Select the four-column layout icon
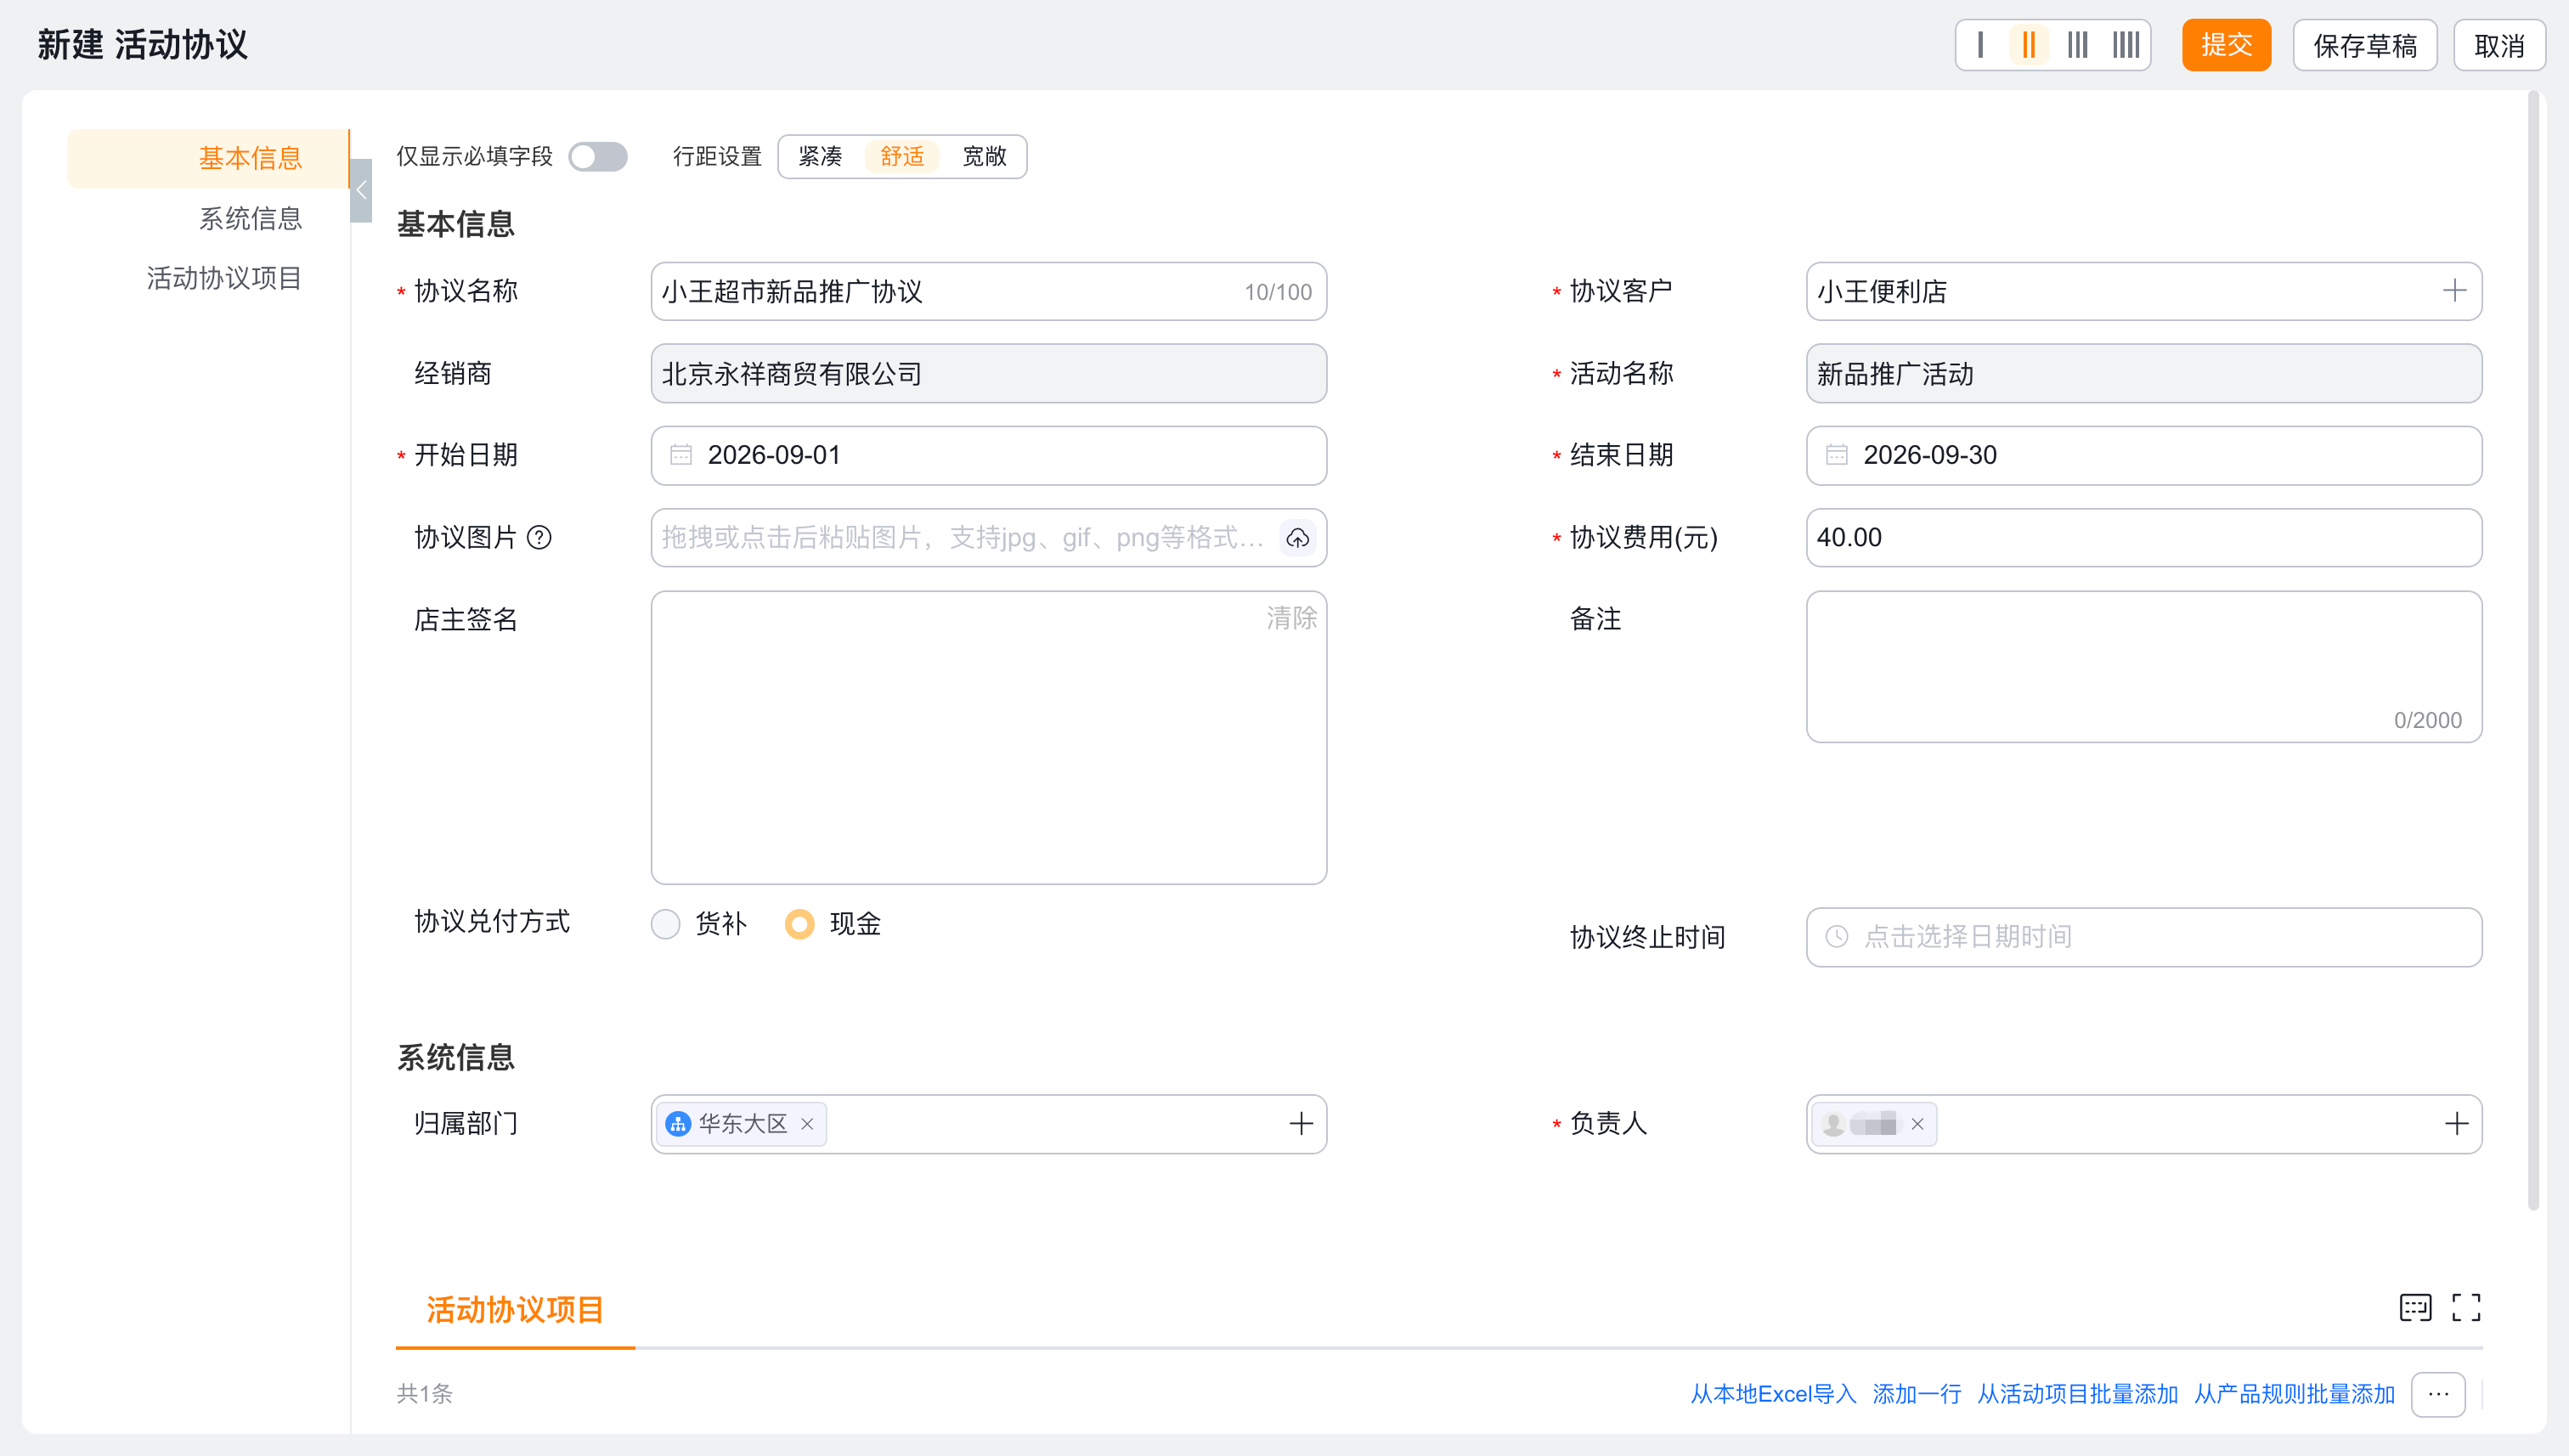This screenshot has width=2569, height=1456. click(x=2126, y=45)
